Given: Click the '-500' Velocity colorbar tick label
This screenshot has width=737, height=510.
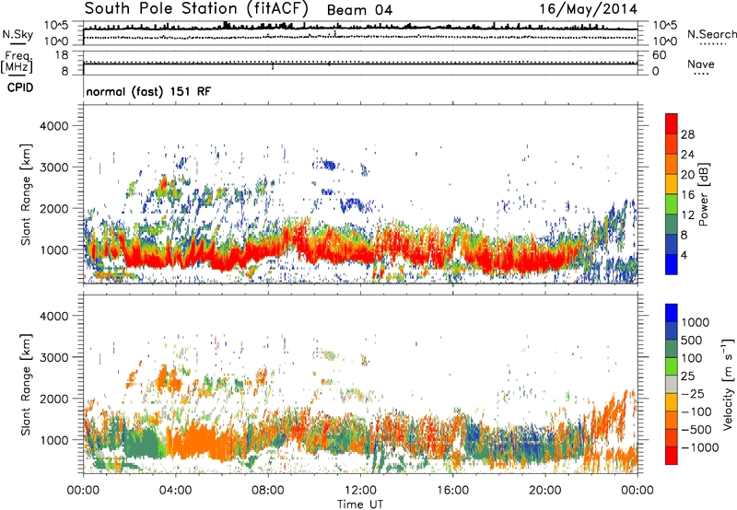Looking at the screenshot, I should tap(696, 430).
